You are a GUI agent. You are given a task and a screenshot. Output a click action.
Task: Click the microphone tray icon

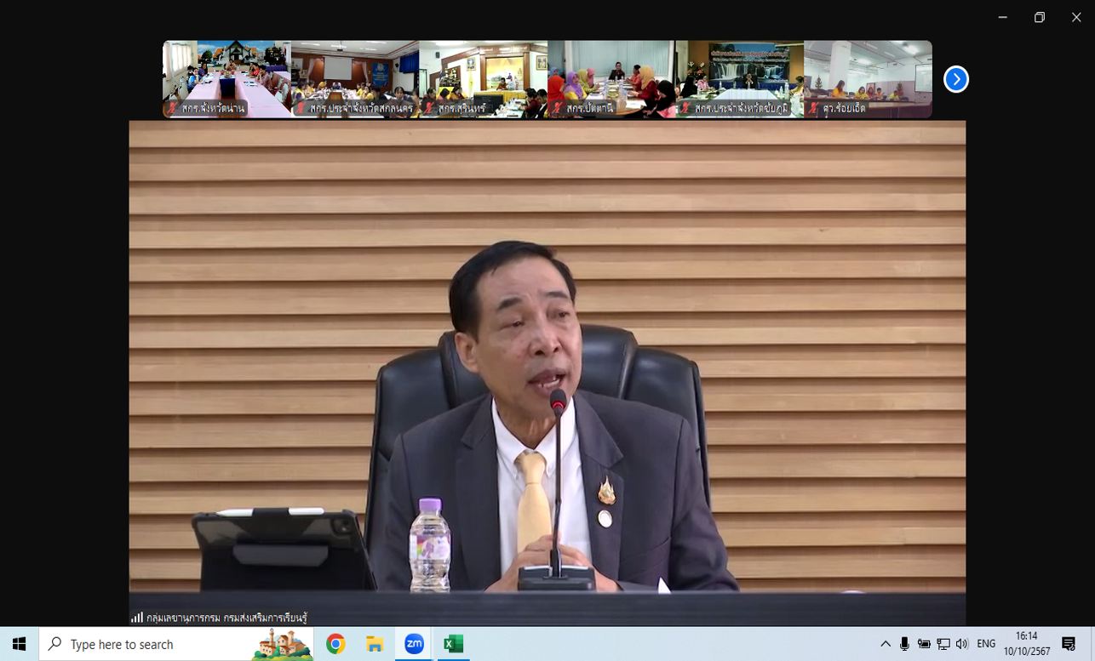(x=904, y=644)
